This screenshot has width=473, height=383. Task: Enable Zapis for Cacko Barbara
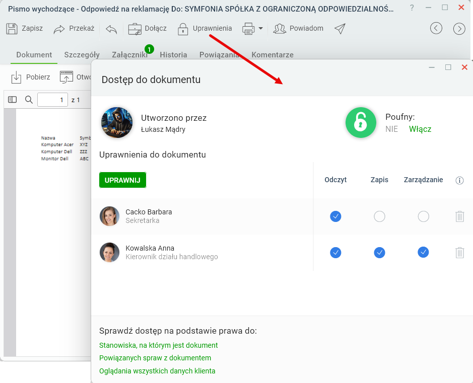[x=379, y=216]
